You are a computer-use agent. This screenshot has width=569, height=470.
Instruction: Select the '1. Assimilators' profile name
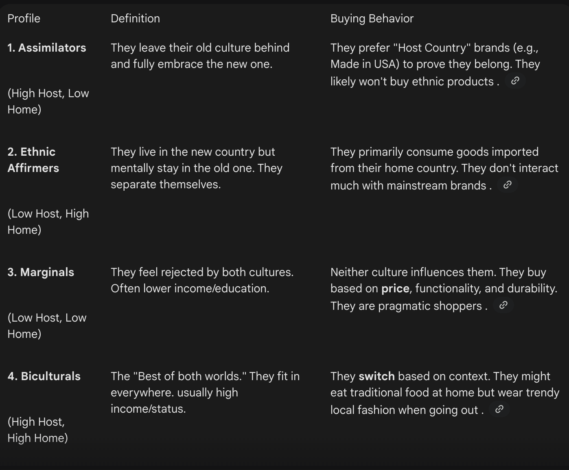tap(47, 48)
